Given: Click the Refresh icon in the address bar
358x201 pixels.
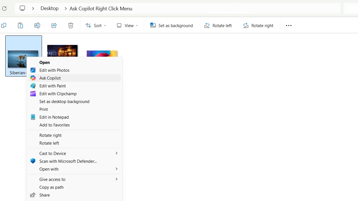Looking at the screenshot, I should coord(4,8).
